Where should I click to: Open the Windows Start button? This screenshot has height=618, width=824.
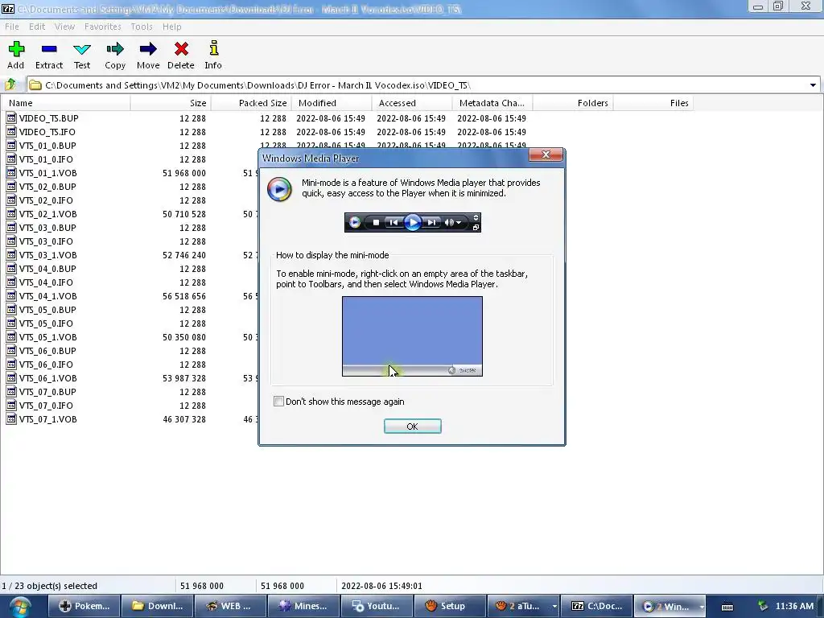pos(20,607)
